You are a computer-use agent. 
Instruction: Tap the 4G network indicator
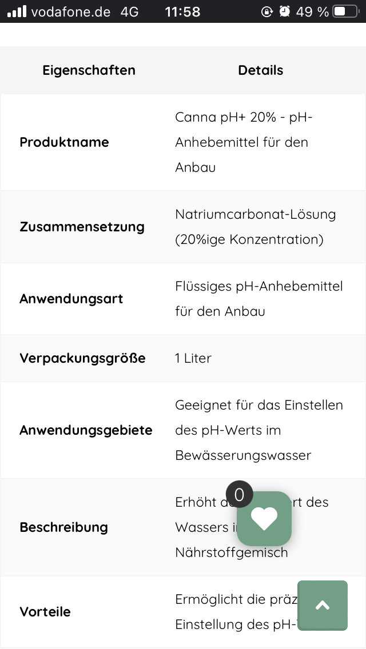point(130,11)
